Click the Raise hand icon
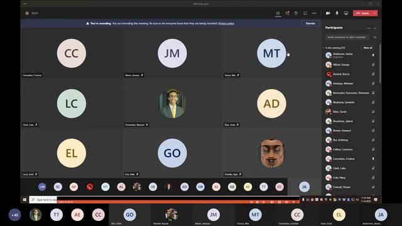402x226 pixels. point(296,13)
